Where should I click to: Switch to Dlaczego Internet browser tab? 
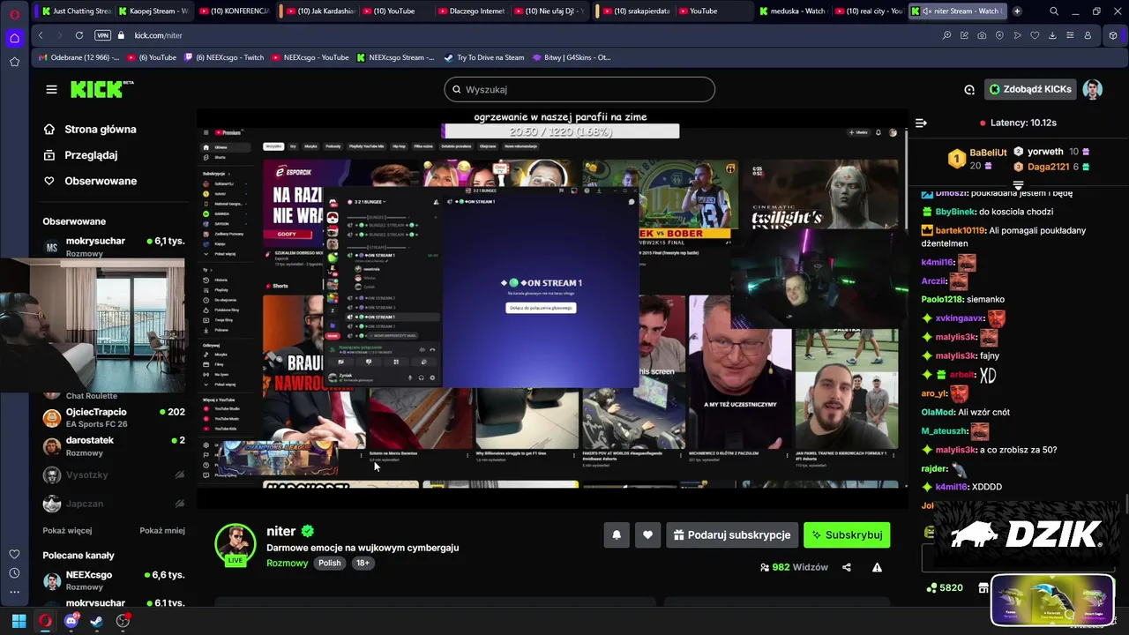[470, 11]
